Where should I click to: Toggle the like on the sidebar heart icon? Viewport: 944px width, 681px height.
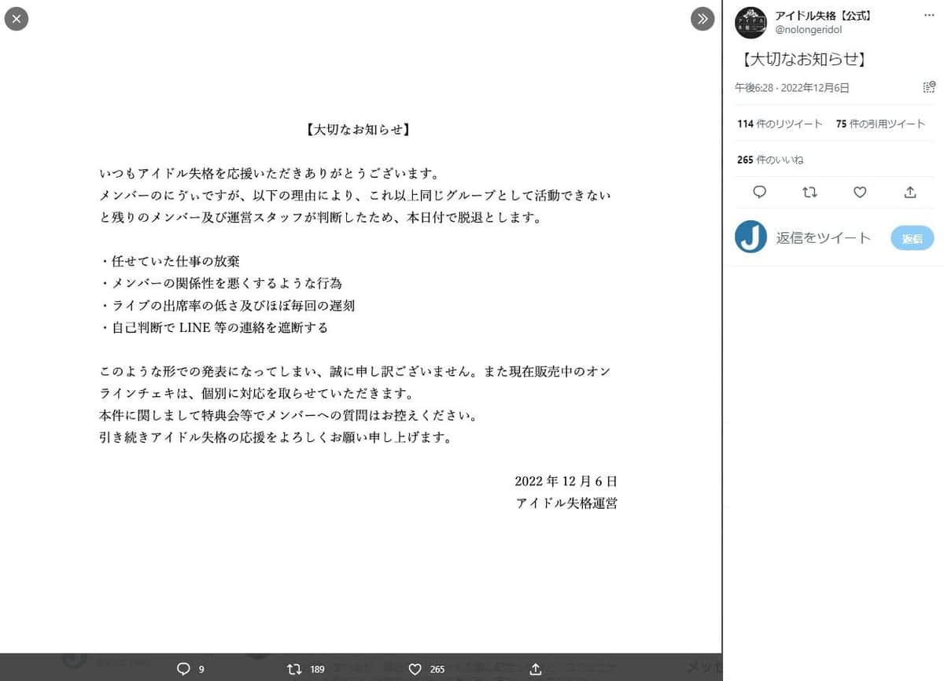point(860,192)
